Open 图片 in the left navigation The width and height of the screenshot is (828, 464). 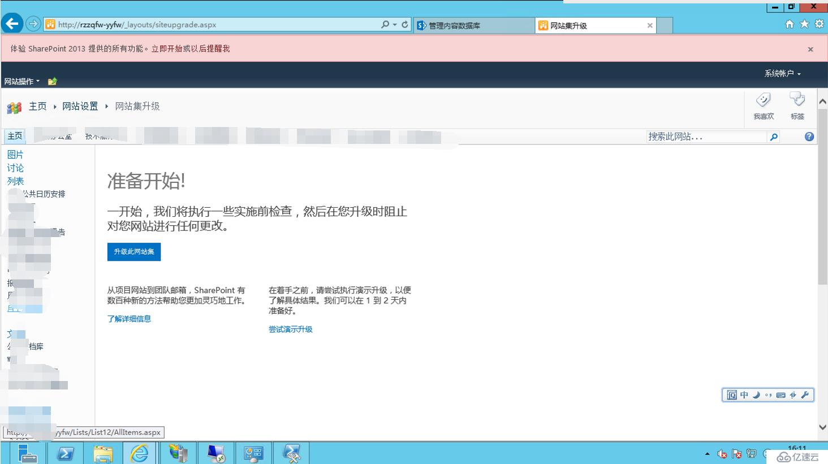point(15,155)
